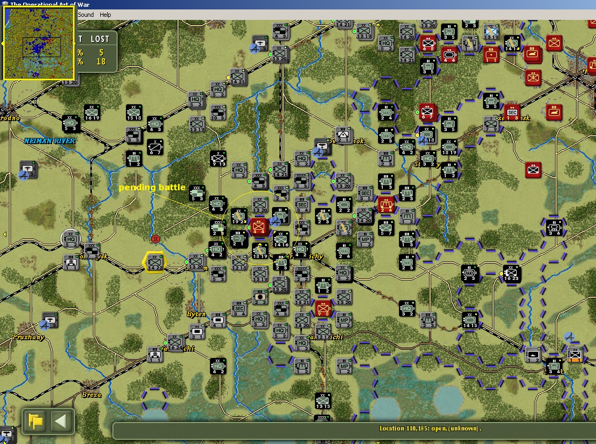Click the yellow flags button

35,421
